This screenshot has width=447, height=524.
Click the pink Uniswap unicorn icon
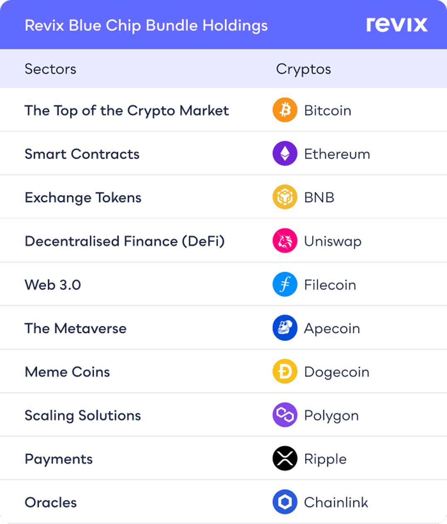click(285, 241)
